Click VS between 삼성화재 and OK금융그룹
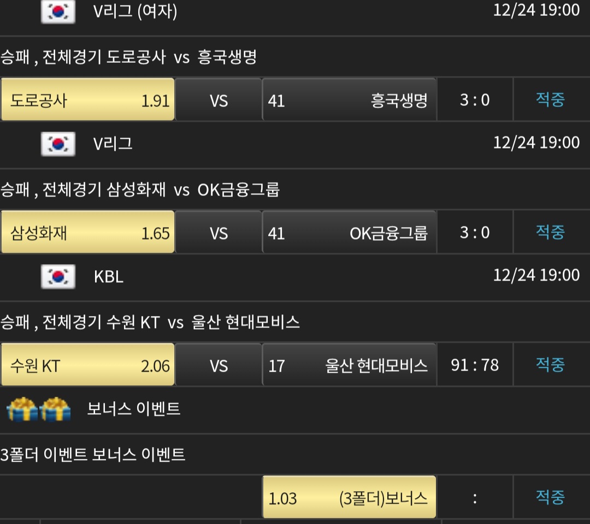The width and height of the screenshot is (590, 524). [x=219, y=233]
